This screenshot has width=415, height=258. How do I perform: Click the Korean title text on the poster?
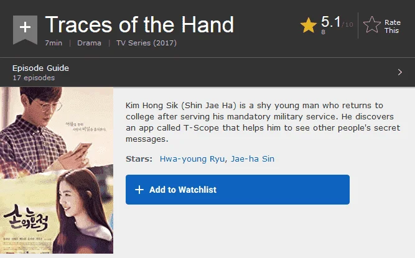coord(26,218)
